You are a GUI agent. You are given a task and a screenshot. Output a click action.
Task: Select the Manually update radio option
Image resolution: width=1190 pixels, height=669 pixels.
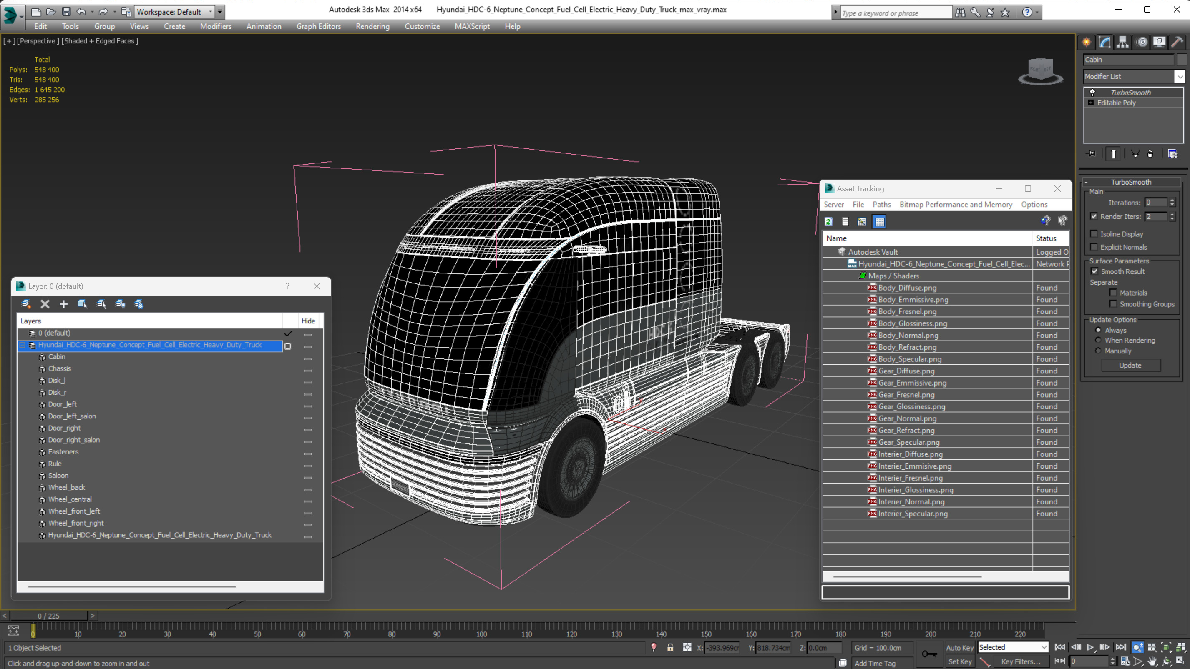click(x=1098, y=351)
